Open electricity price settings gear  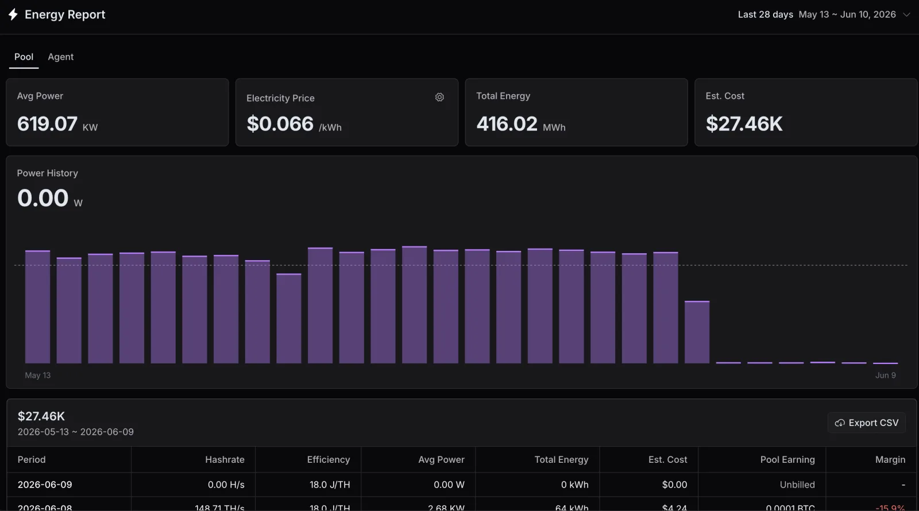click(439, 98)
